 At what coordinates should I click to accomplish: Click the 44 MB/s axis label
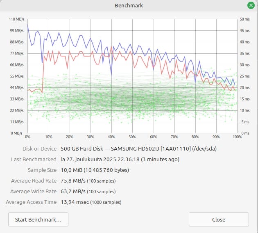pos(17,87)
